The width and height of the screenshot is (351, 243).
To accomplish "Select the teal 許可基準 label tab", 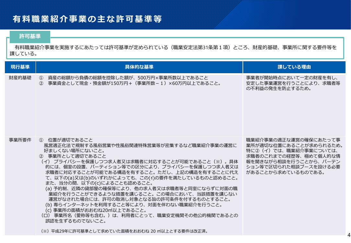I will [x=30, y=37].
